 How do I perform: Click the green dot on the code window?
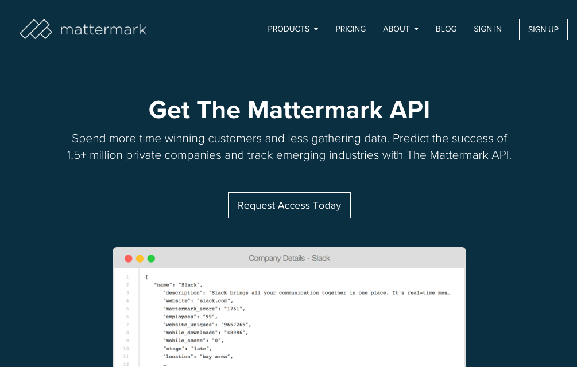151,259
